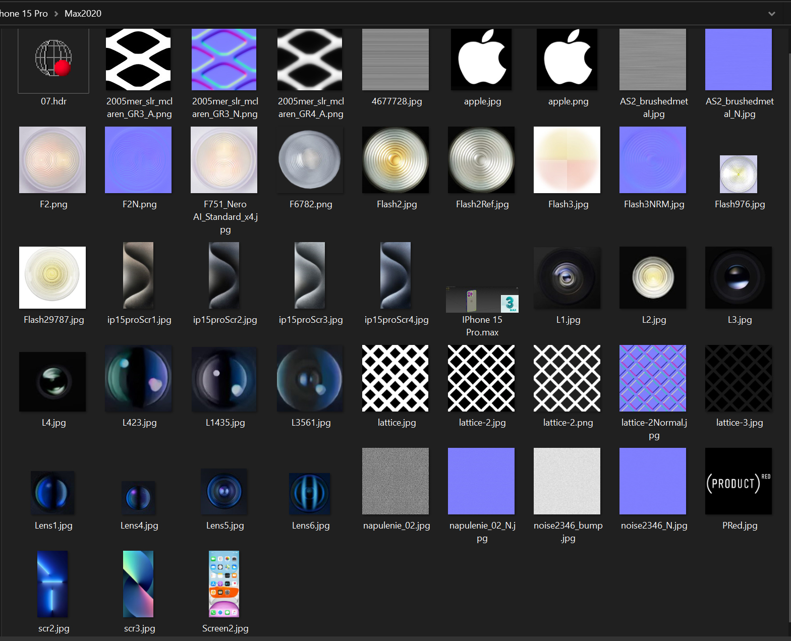The height and width of the screenshot is (641, 791).
Task: Go to the Max2020 folder breadcrumb
Action: coord(83,14)
